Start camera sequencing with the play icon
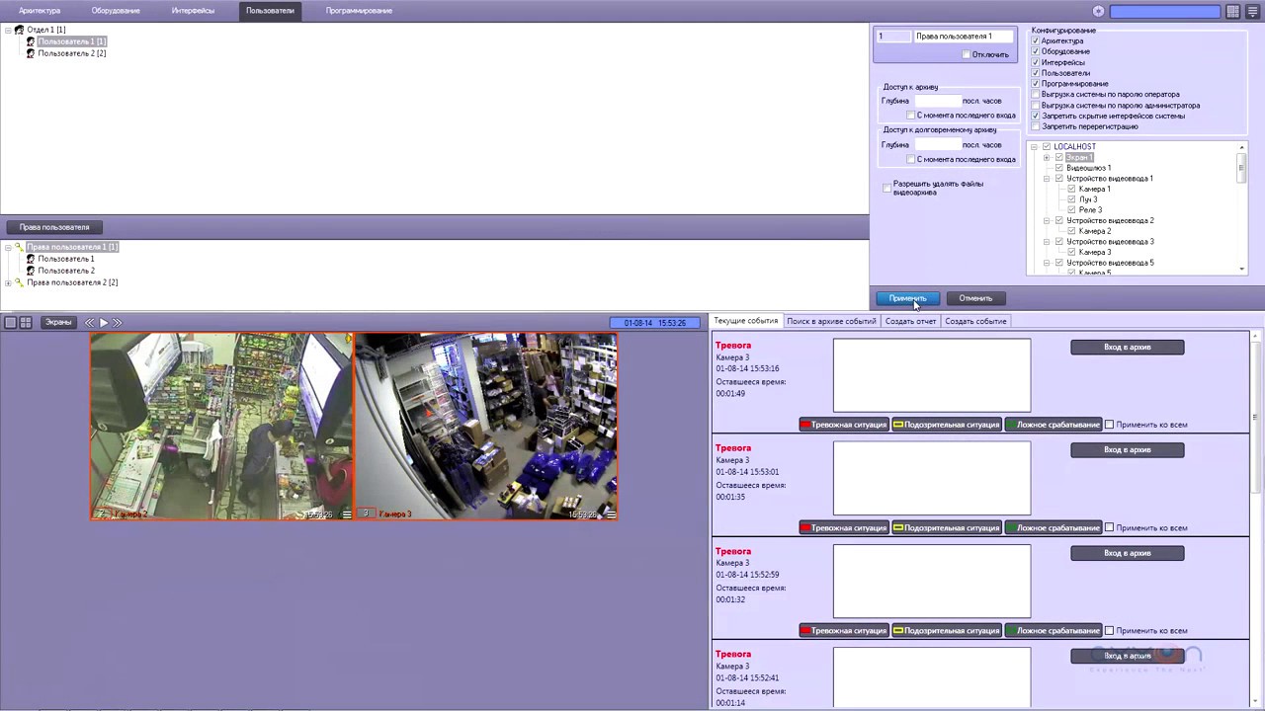Image resolution: width=1265 pixels, height=711 pixels. [103, 322]
